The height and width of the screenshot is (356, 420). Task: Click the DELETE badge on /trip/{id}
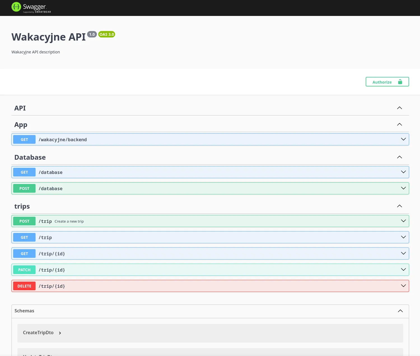(24, 286)
